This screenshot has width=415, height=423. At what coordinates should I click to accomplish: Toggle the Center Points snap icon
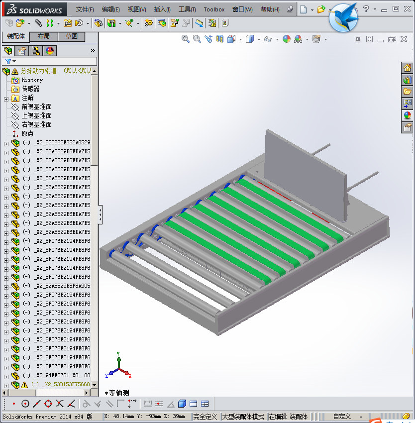click(x=25, y=404)
